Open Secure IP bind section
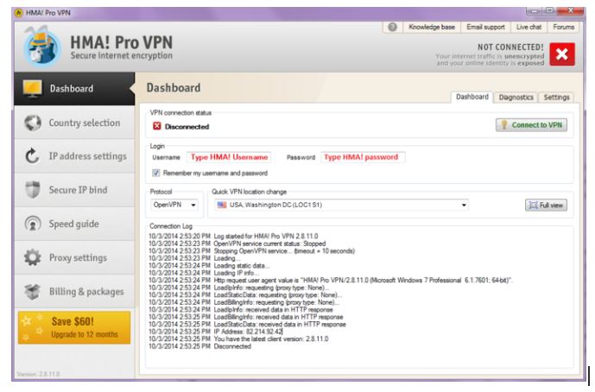Screen dimensions: 595x392 click(74, 190)
